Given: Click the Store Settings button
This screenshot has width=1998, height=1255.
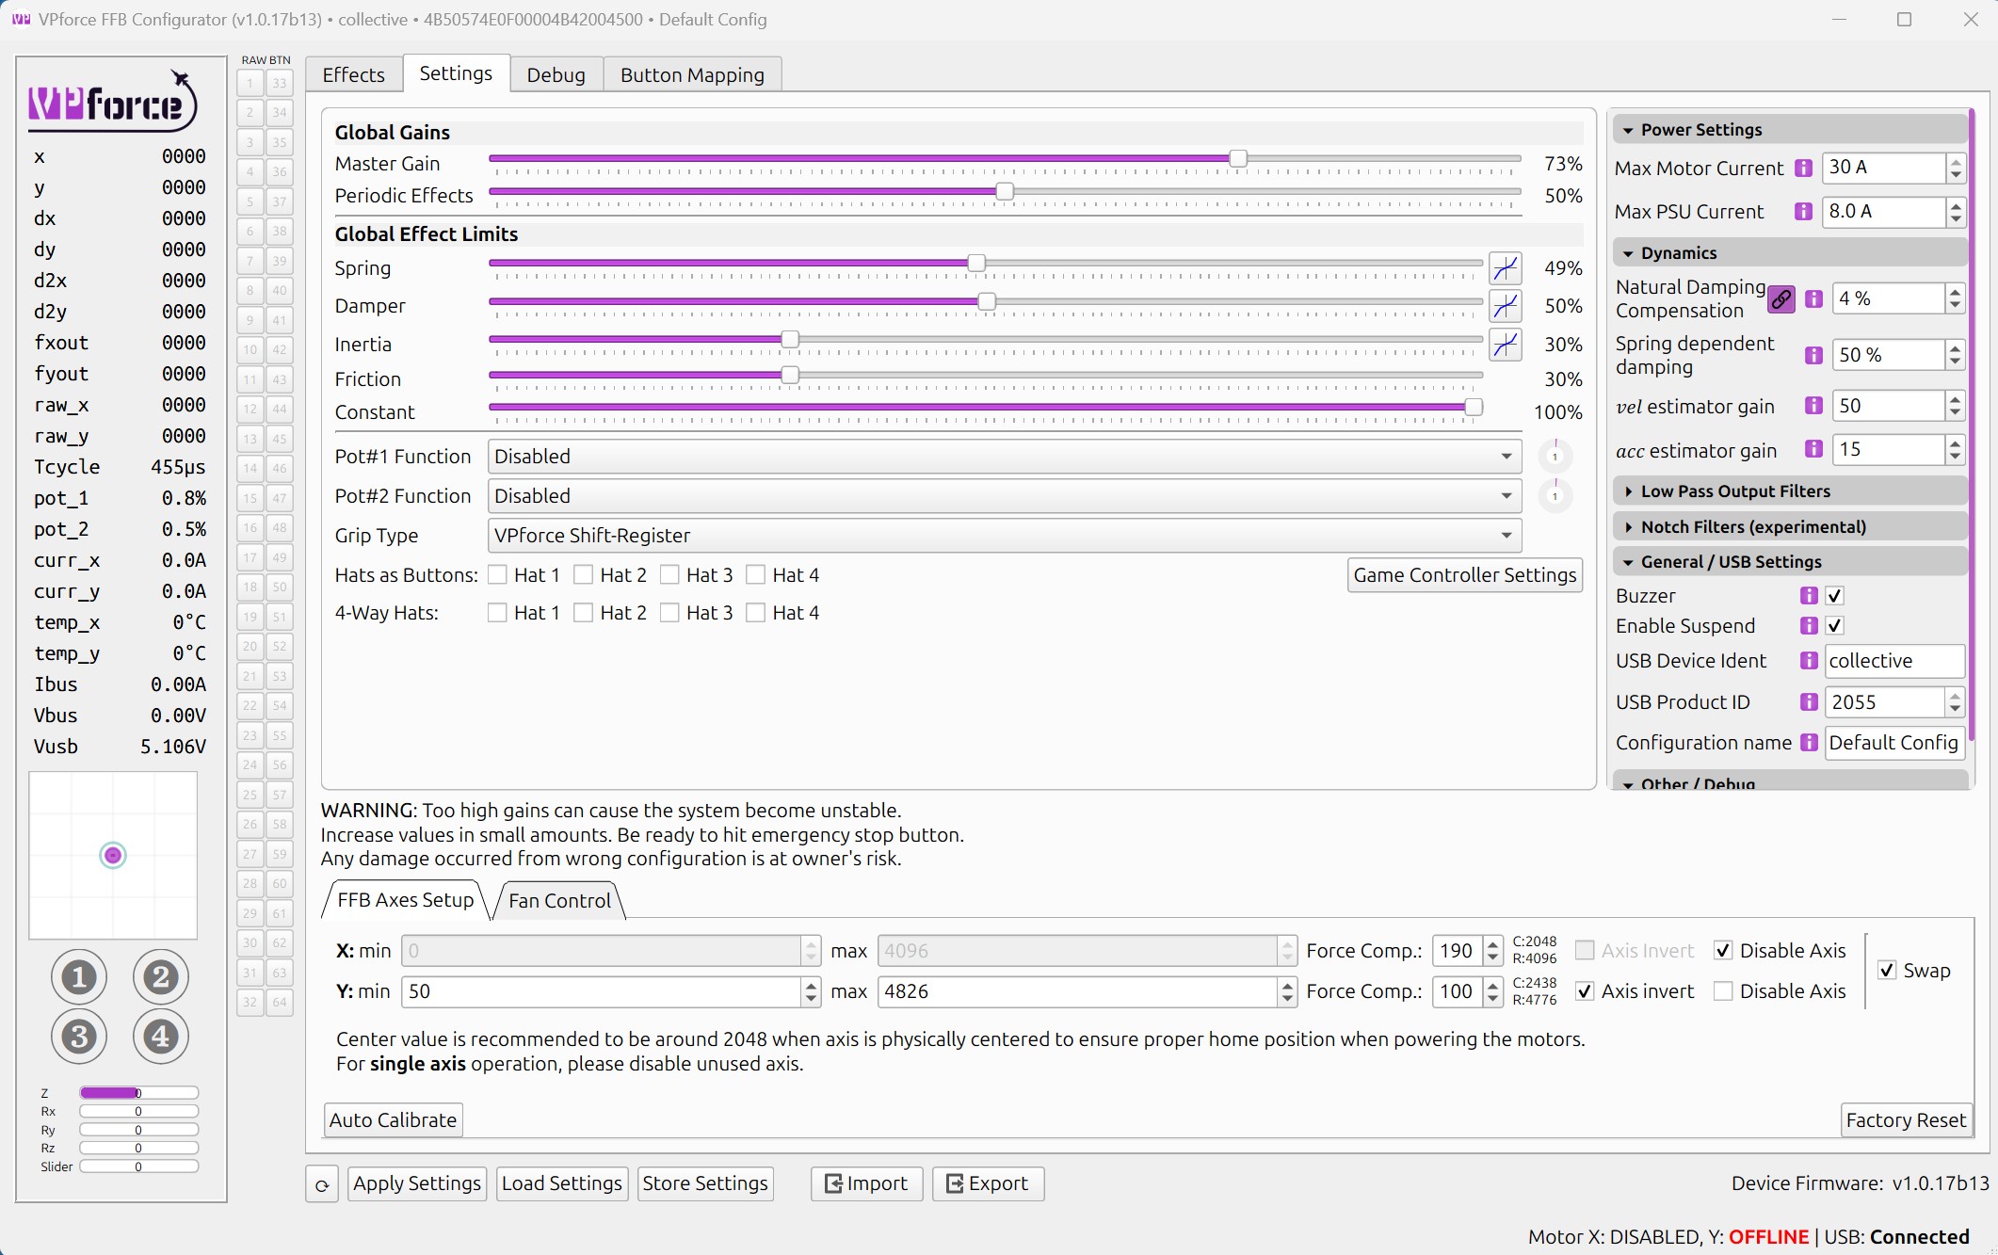Looking at the screenshot, I should [704, 1183].
